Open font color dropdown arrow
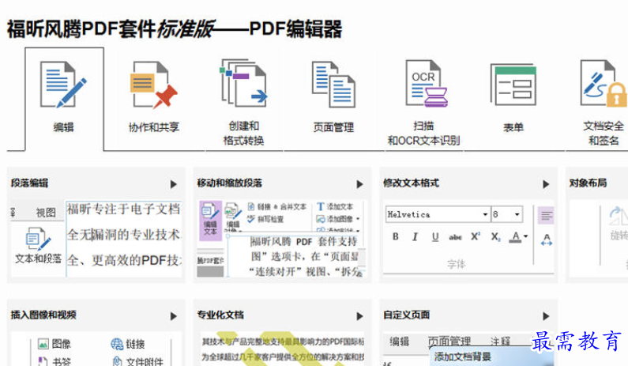 coord(525,236)
